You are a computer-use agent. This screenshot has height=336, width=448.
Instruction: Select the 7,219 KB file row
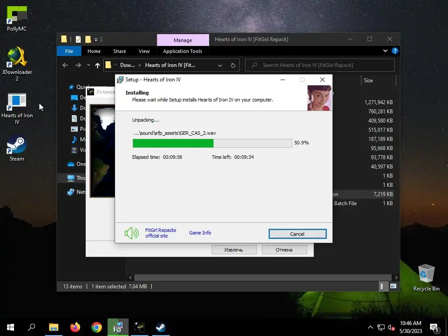(363, 194)
